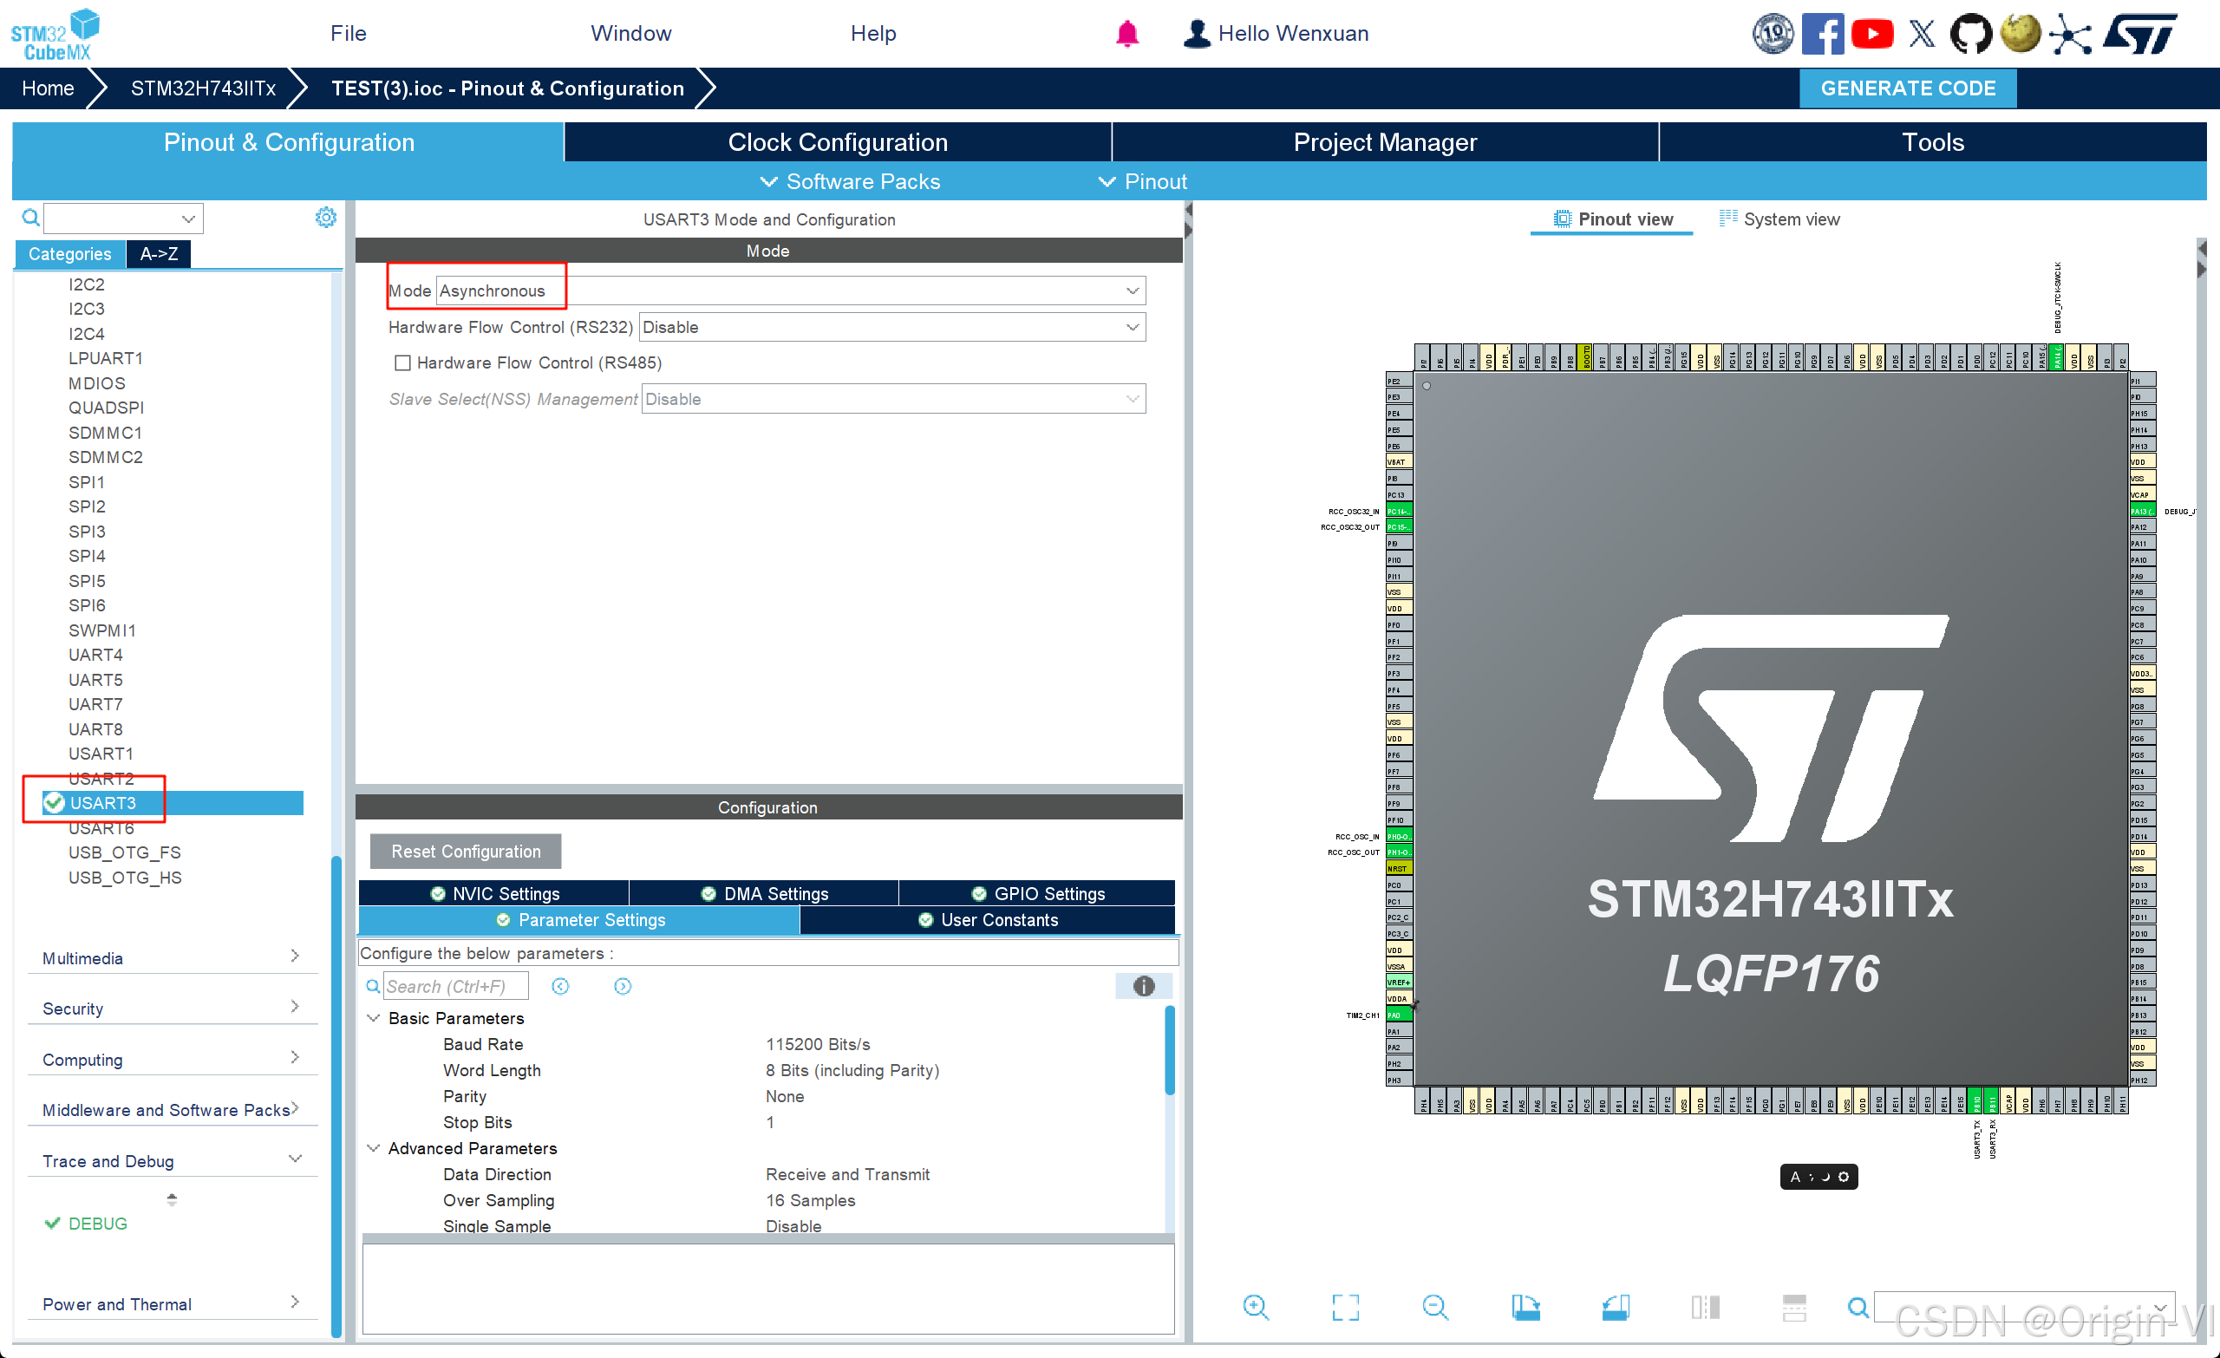Click the Reset Configuration button

(465, 852)
